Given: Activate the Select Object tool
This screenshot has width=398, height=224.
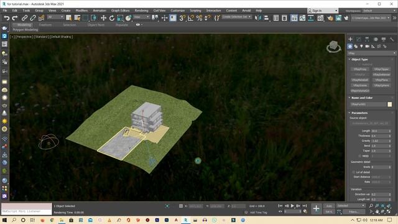Looking at the screenshot, I should pos(68,18).
